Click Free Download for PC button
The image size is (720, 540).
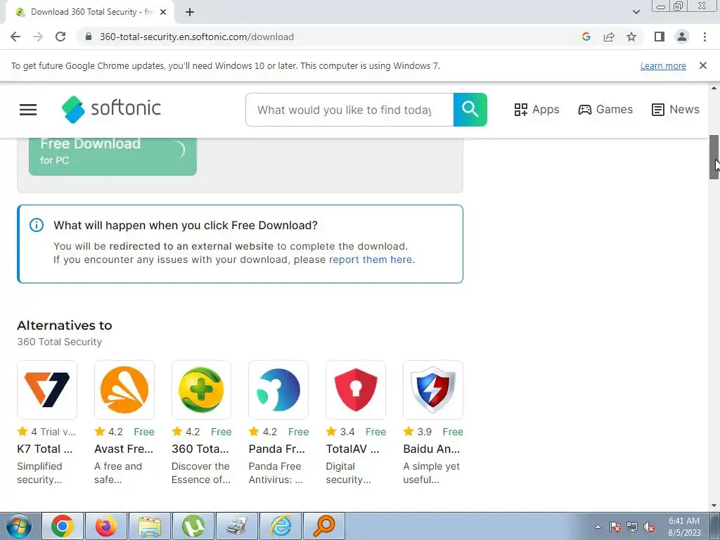pyautogui.click(x=112, y=156)
